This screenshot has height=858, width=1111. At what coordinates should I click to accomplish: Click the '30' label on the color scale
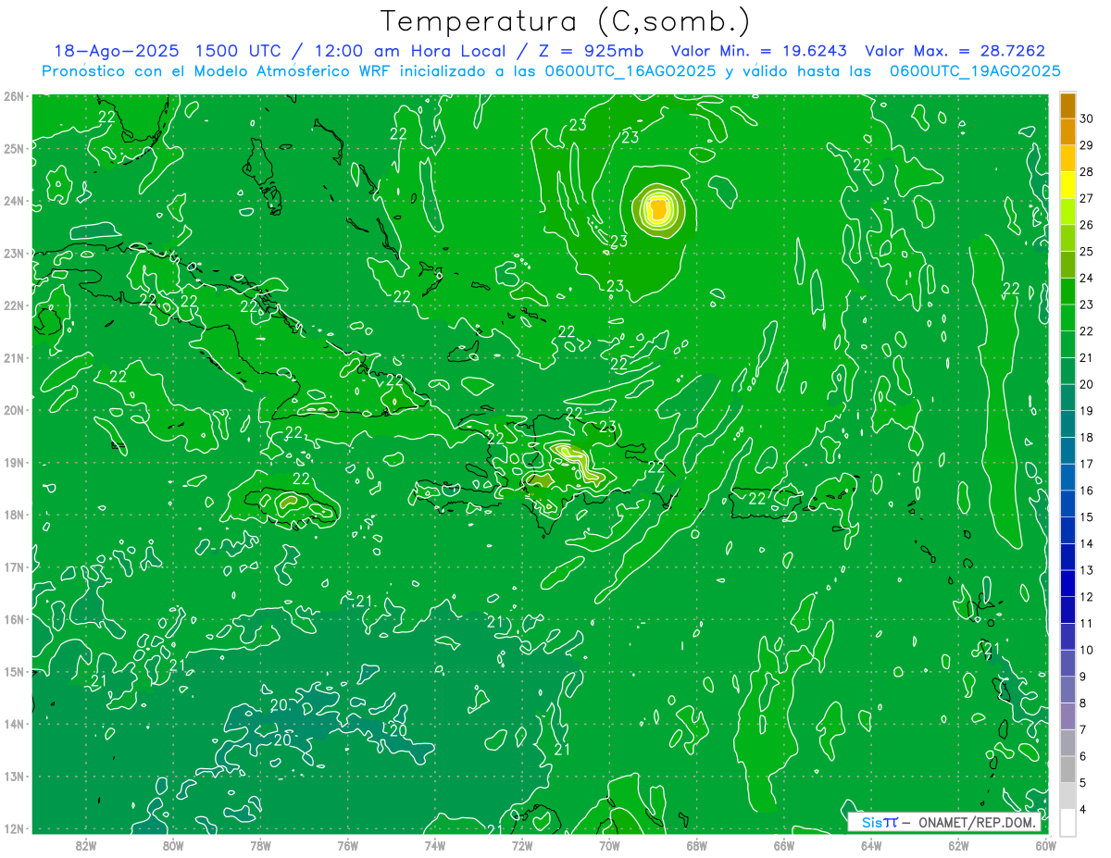pos(1086,118)
